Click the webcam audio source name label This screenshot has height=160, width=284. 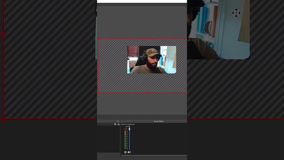128,124
